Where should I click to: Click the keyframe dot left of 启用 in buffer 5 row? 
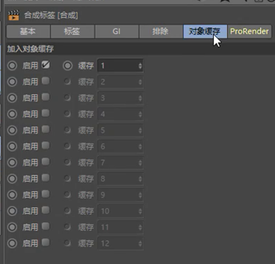tap(12, 130)
